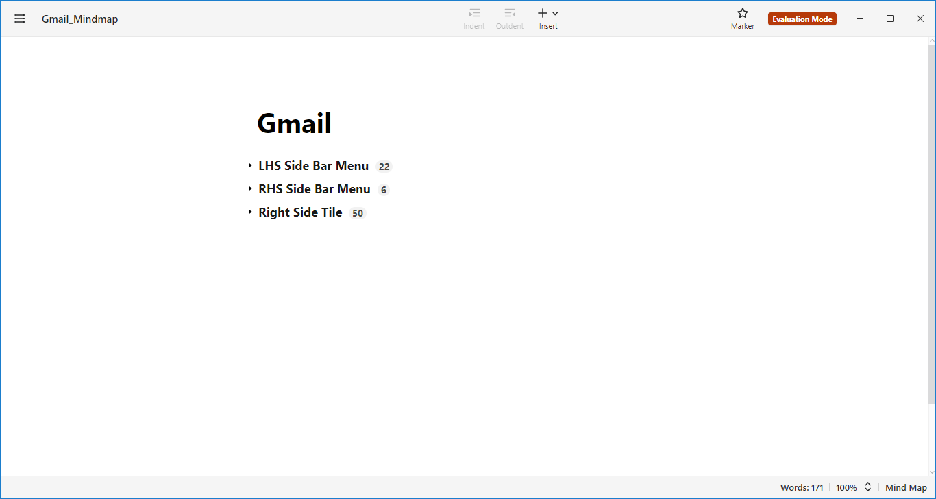Click the 100% zoom level
The height and width of the screenshot is (499, 936).
tap(846, 488)
